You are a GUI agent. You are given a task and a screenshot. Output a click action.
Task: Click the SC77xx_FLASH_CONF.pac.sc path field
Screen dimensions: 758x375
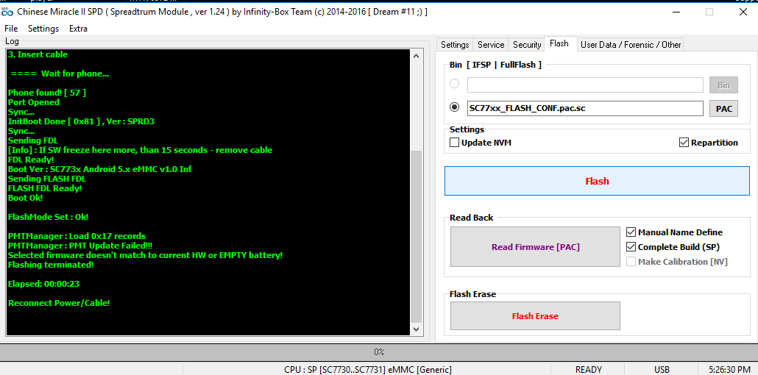[x=585, y=108]
